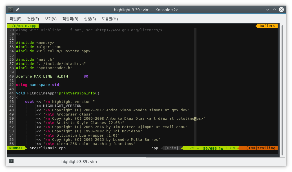Select the highlight-3.39 : vim session tab
The height and width of the screenshot is (172, 292).
76,161
